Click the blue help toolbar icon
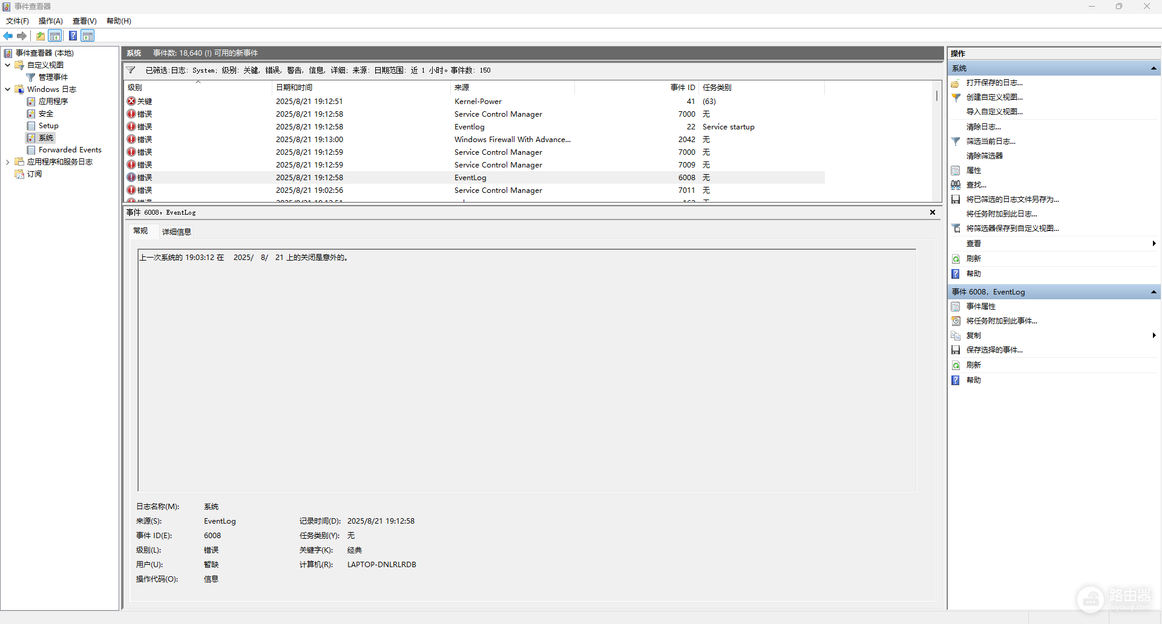1162x624 pixels. pos(73,36)
